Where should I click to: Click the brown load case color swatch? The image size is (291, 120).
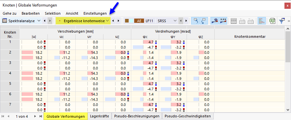127,21
